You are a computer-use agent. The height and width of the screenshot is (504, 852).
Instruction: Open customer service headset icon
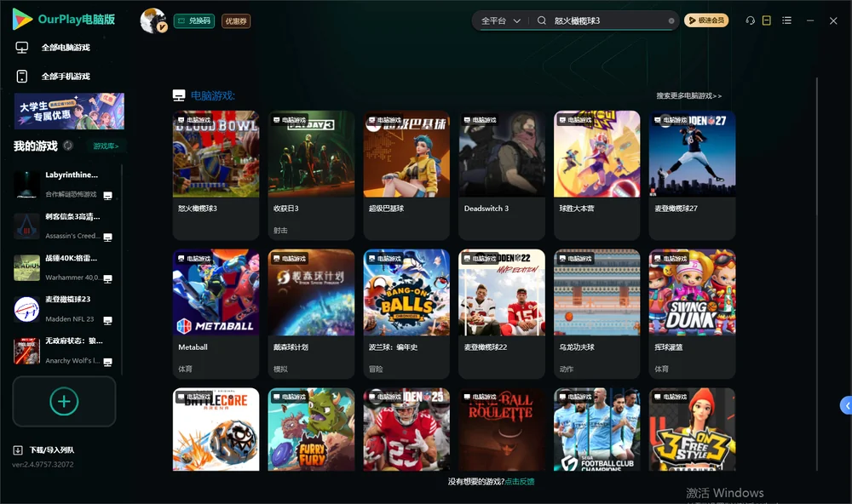coord(750,20)
